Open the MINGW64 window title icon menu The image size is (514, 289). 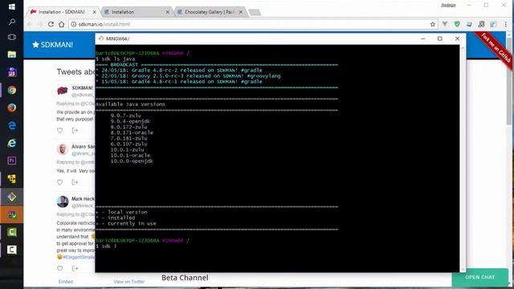[x=101, y=39]
